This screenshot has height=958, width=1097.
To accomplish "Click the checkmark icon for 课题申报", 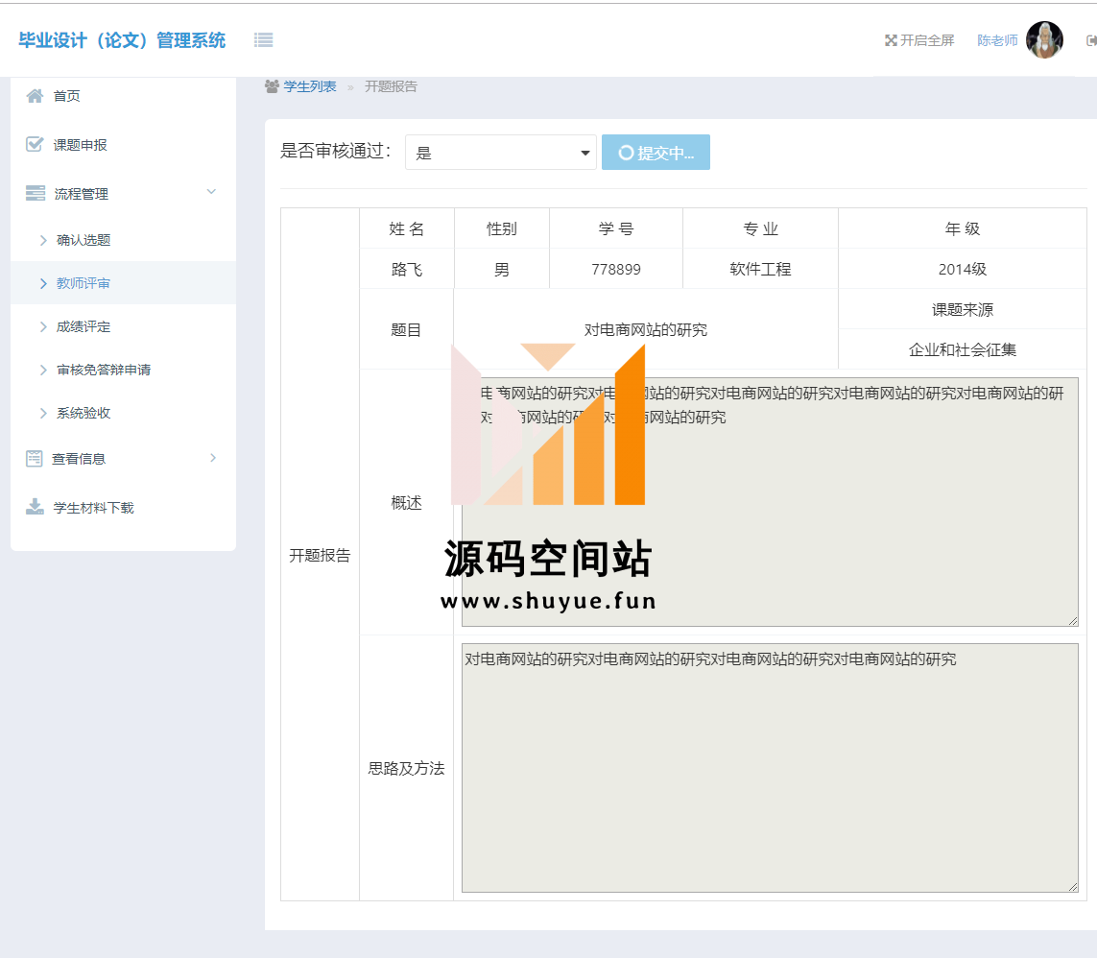I will [35, 145].
